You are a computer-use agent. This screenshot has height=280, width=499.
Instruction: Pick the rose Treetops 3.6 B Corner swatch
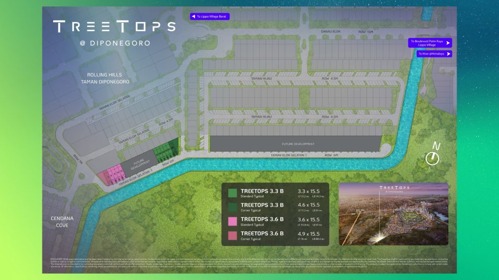232,235
